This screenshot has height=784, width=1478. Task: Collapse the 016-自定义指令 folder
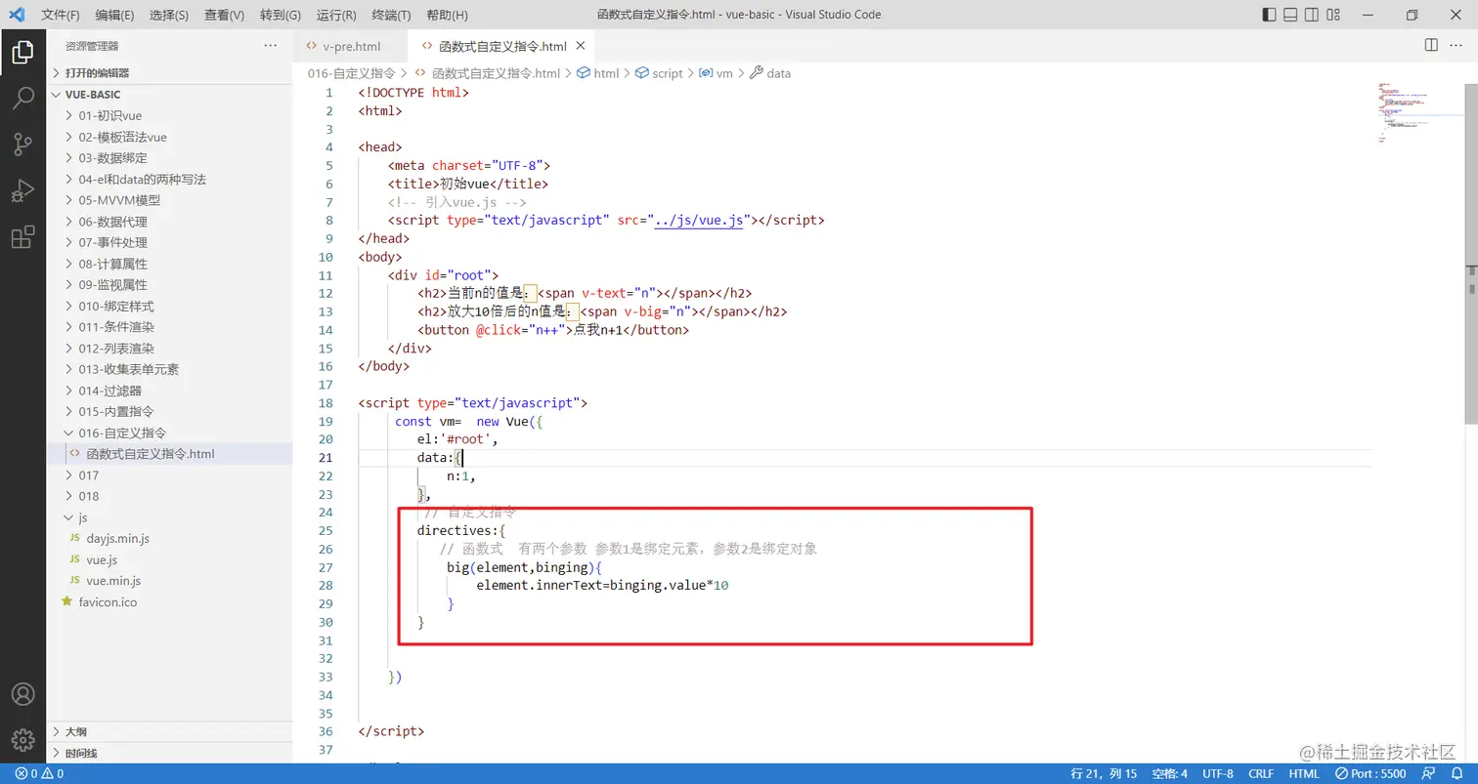click(x=169, y=433)
